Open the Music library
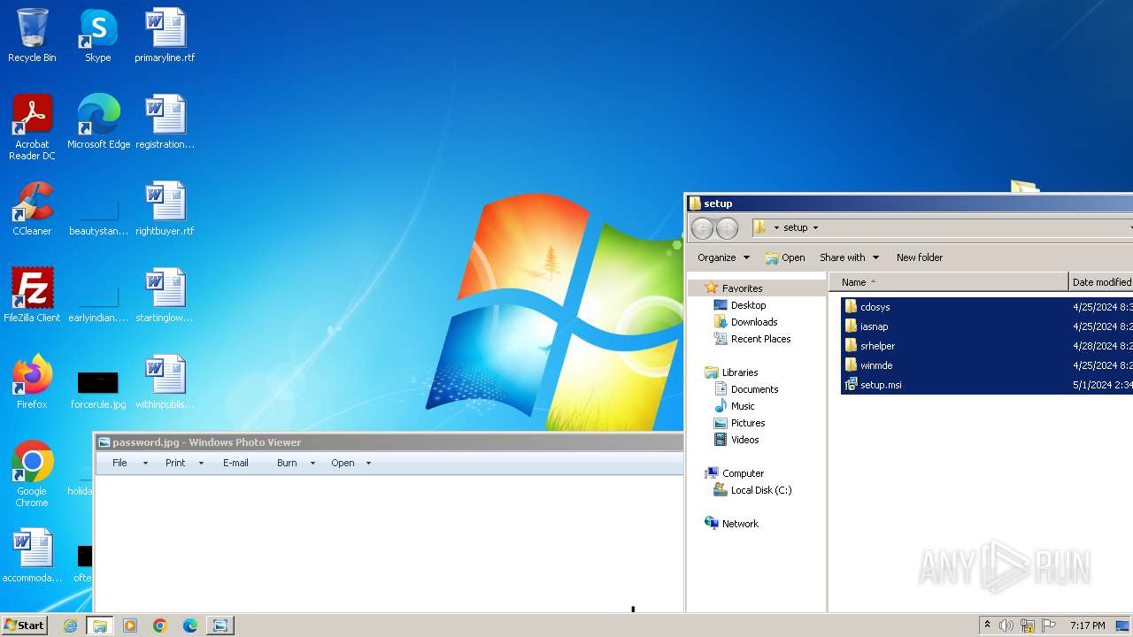Screen dimensions: 1133x637 pyautogui.click(x=743, y=406)
